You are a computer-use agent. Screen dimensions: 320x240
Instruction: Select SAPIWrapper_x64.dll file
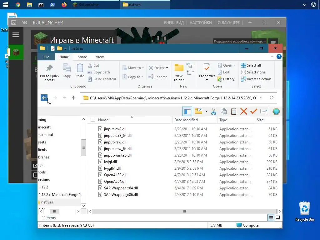click(x=121, y=188)
